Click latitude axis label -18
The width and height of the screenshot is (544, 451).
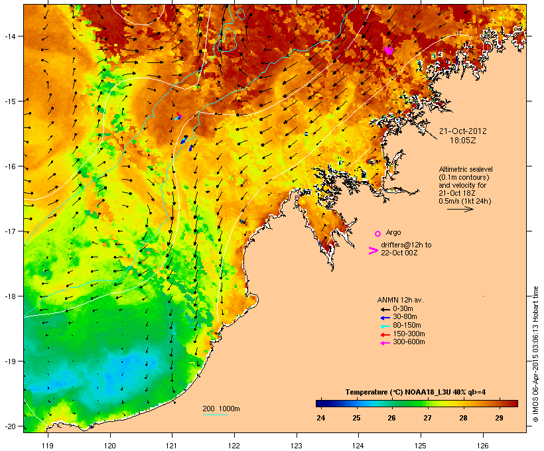(10, 296)
